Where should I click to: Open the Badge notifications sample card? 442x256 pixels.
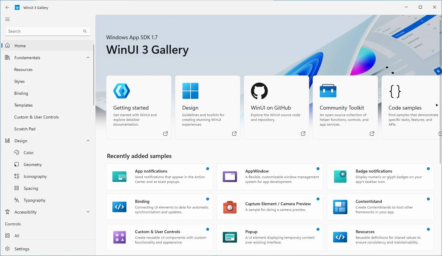click(x=380, y=177)
